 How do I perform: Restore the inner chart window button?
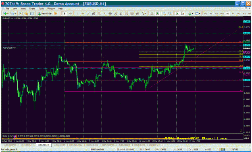(246, 8)
